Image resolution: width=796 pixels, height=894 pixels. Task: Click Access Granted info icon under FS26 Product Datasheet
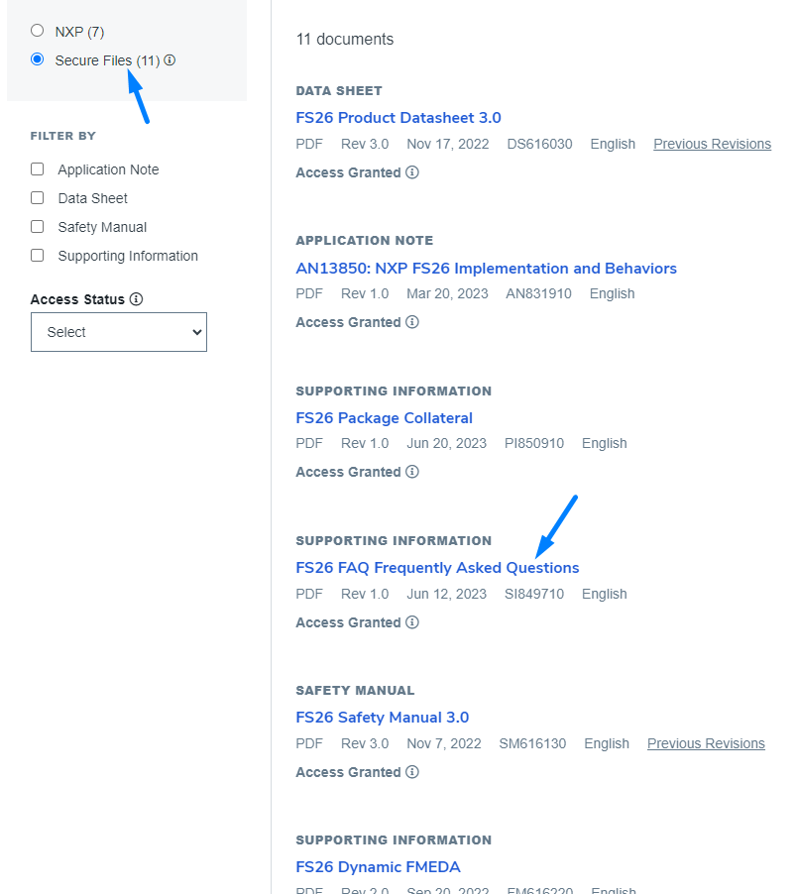[412, 172]
